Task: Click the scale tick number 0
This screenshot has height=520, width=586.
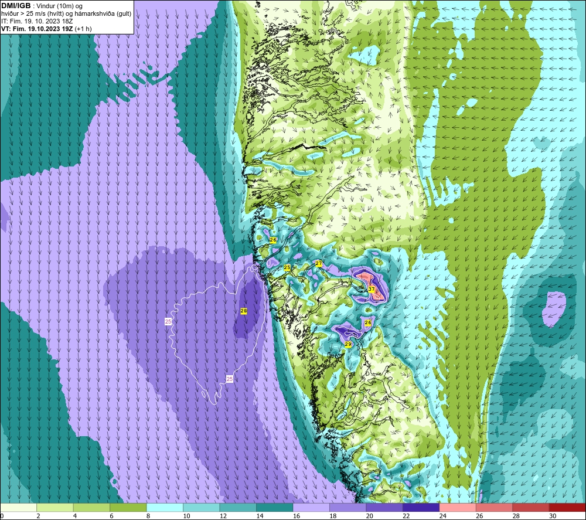Action: [2, 516]
